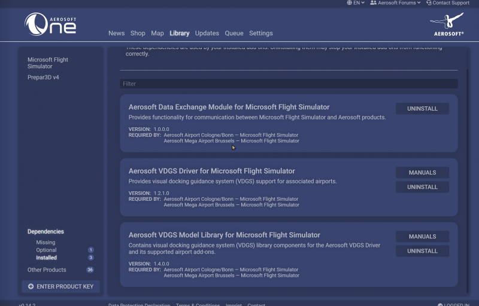This screenshot has width=479, height=306.
Task: Click the Aerosoft Data Exchange Module title
Action: [x=229, y=107]
